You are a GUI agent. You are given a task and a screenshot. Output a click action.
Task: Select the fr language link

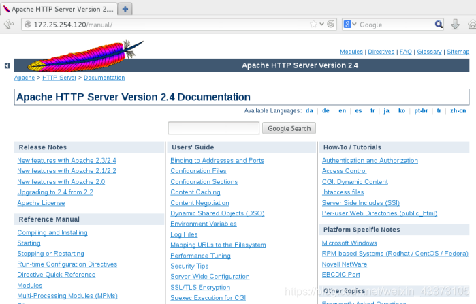coord(372,110)
